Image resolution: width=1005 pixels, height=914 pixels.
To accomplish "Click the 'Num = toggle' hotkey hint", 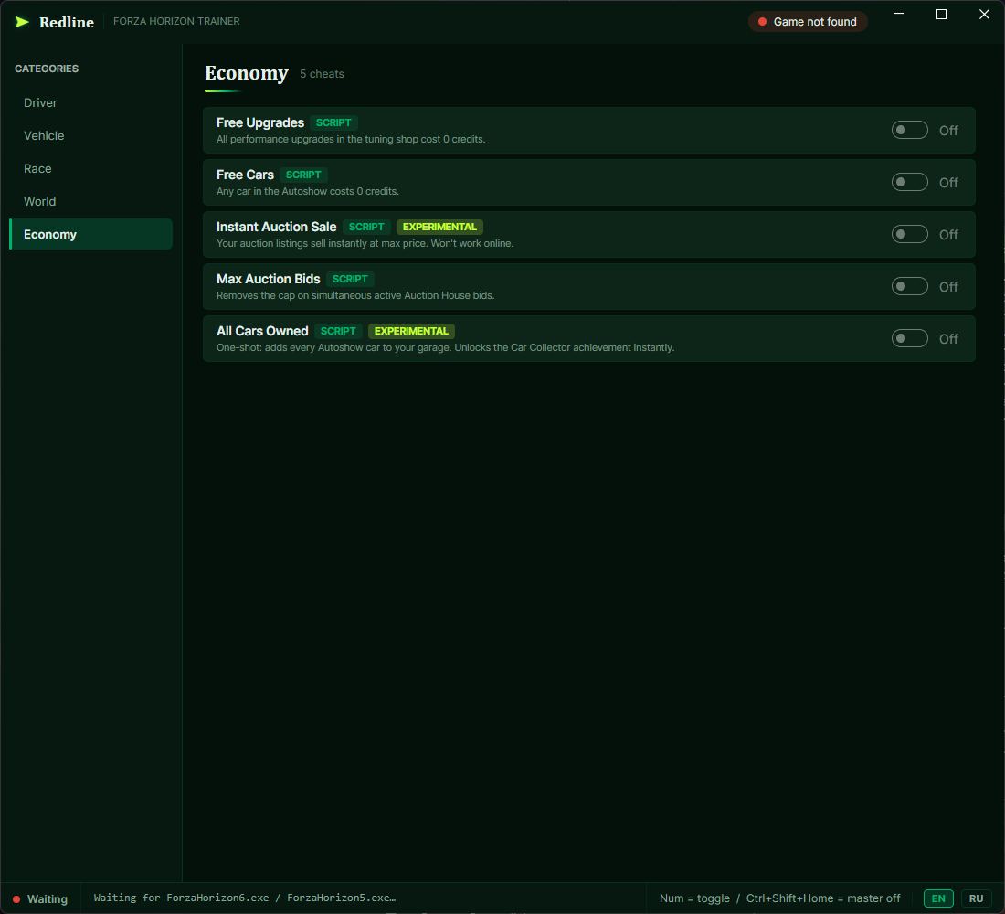I will tap(694, 898).
